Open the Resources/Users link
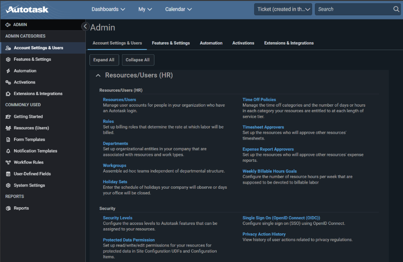 point(120,100)
